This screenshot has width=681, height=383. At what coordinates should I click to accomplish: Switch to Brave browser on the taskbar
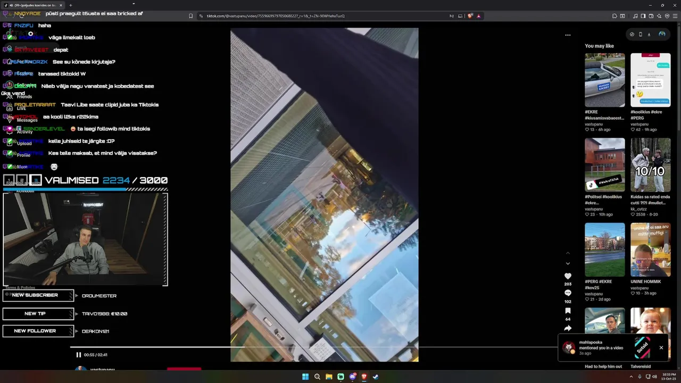364,377
